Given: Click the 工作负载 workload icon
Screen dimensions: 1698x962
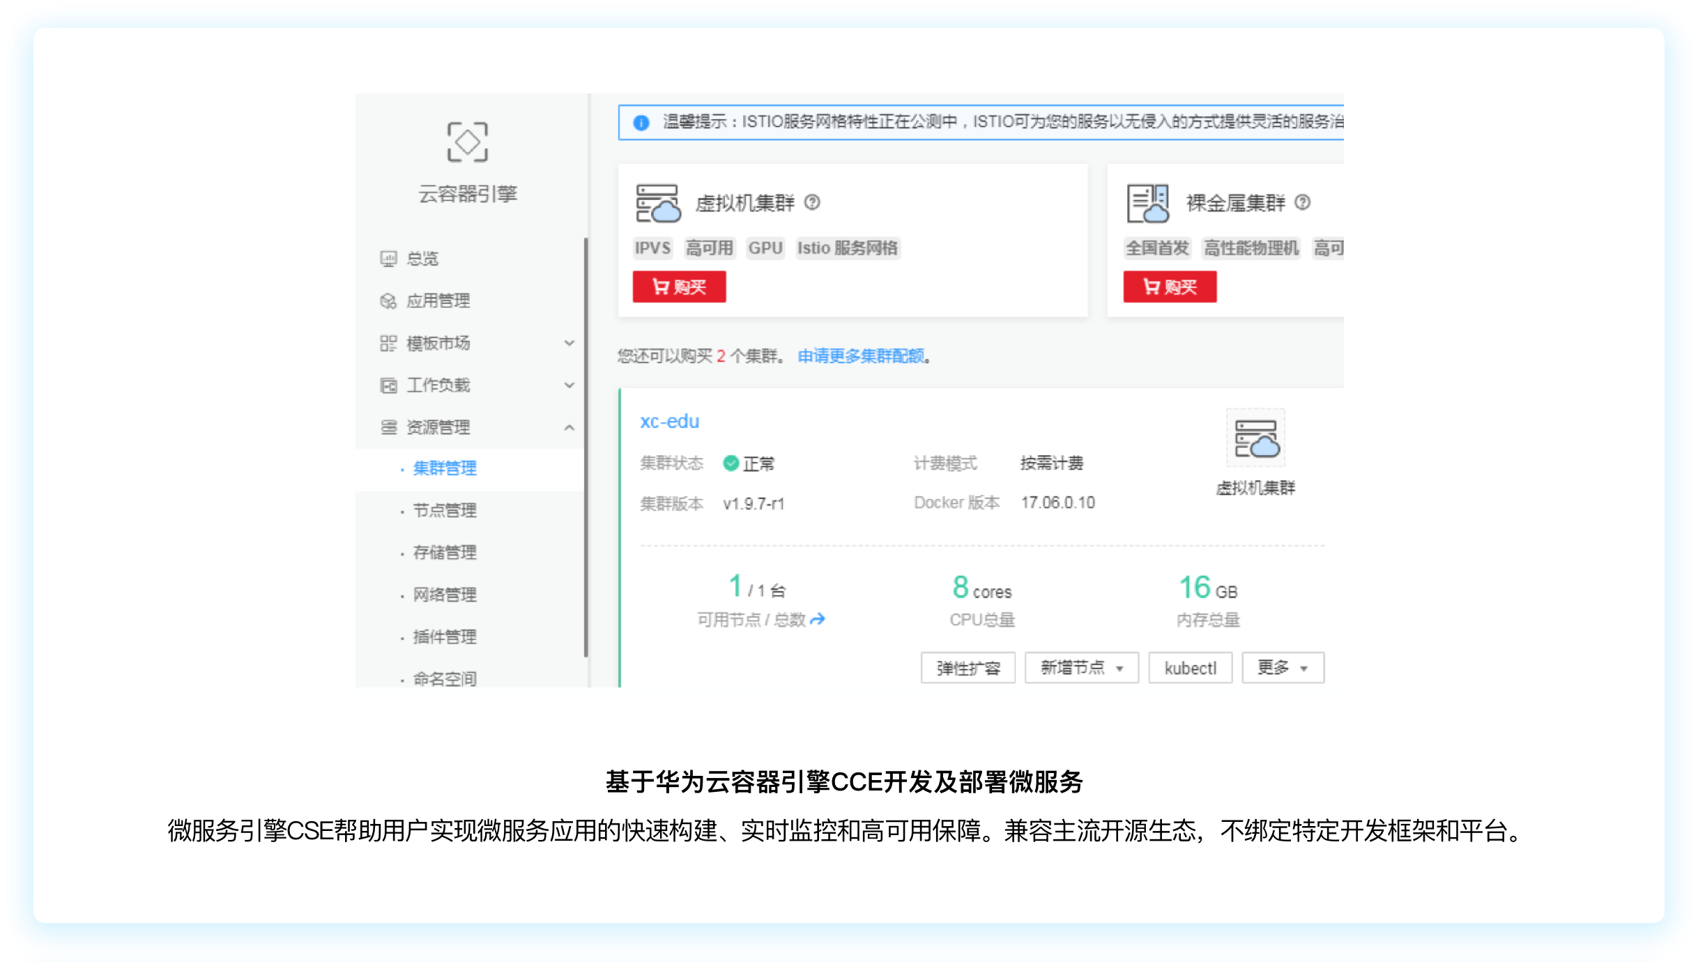Looking at the screenshot, I should [388, 385].
